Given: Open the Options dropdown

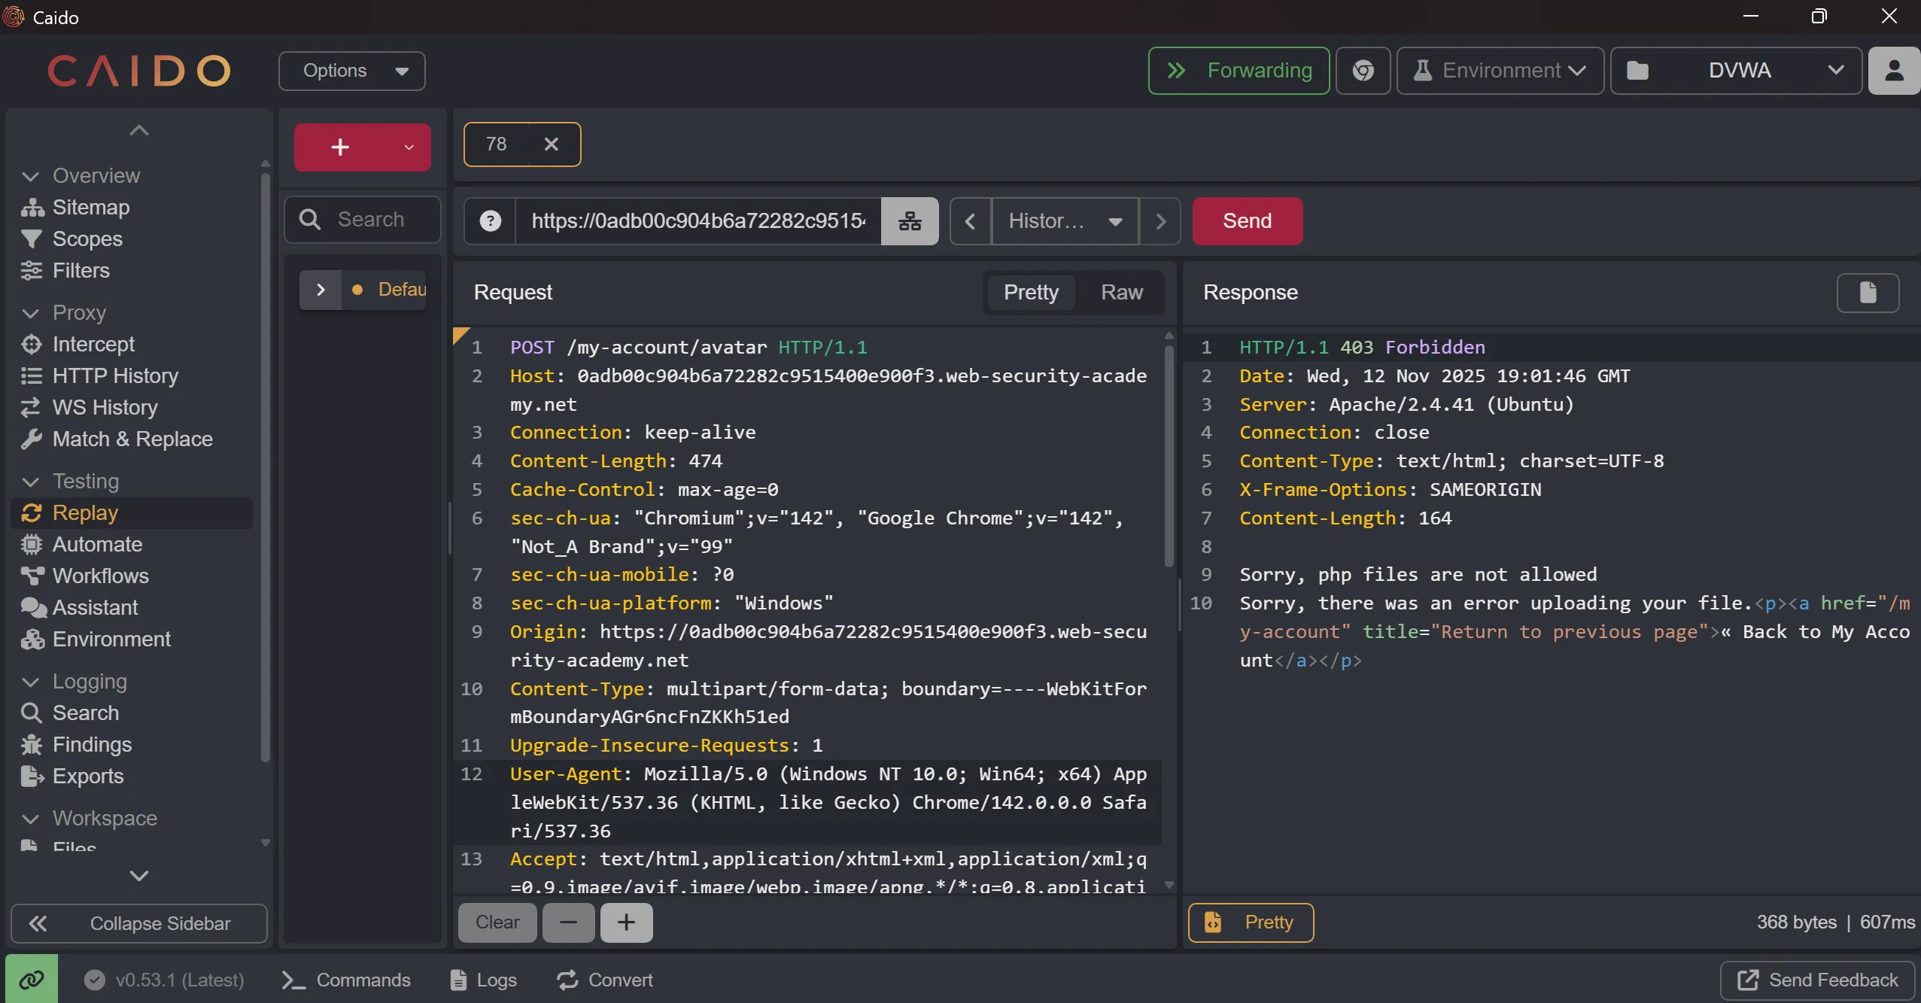Looking at the screenshot, I should (x=351, y=71).
